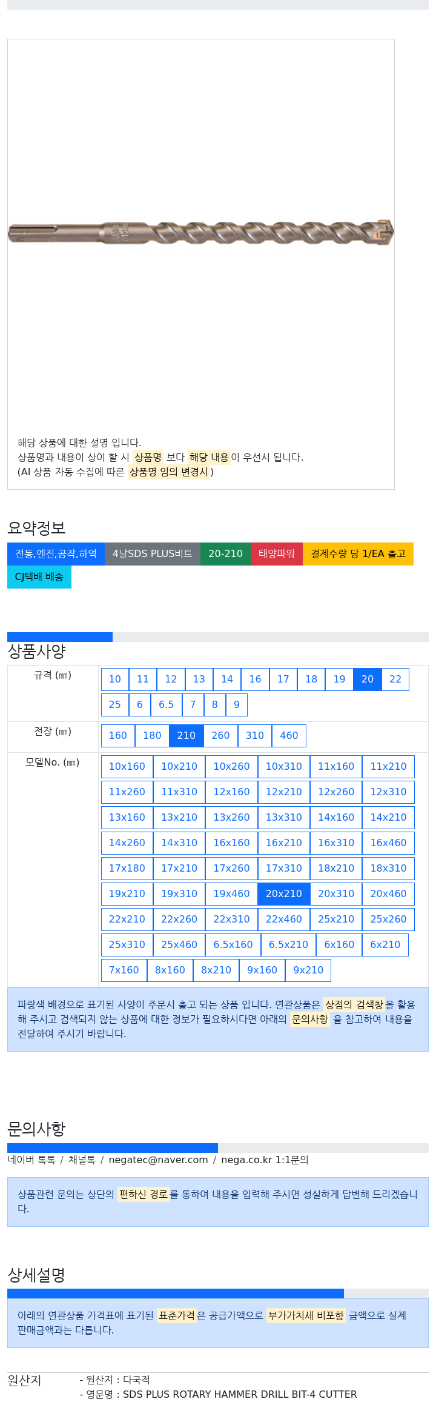Select the 전동,엔진,공작,하역 category badge
This screenshot has height=1402, width=436.
click(x=56, y=554)
